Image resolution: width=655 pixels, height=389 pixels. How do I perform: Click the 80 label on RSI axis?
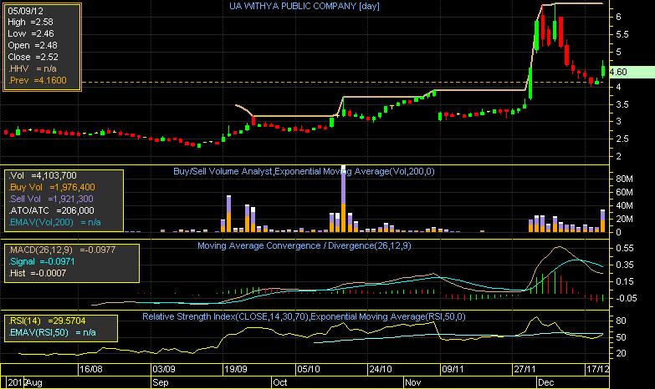point(622,321)
